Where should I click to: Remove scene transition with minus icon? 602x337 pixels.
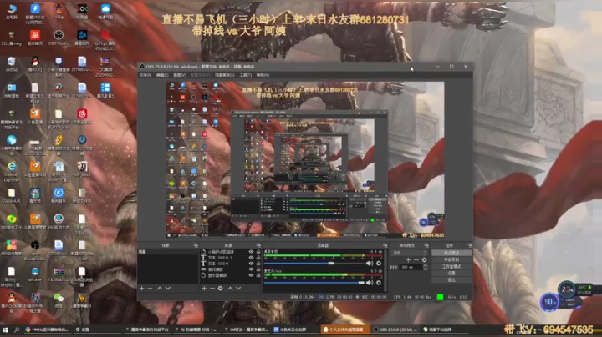point(416,260)
